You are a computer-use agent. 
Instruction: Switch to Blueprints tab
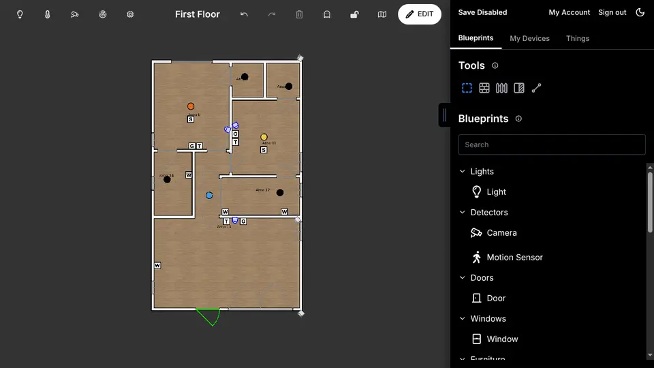tap(476, 38)
